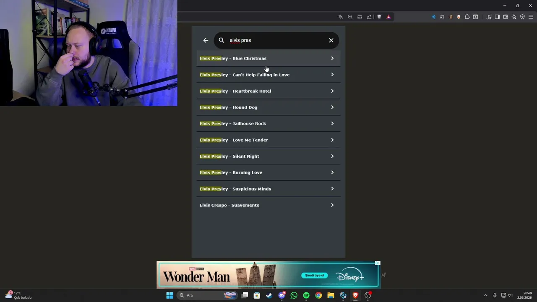The width and height of the screenshot is (537, 302).
Task: Open OBS Studio from the taskbar
Action: point(368,295)
